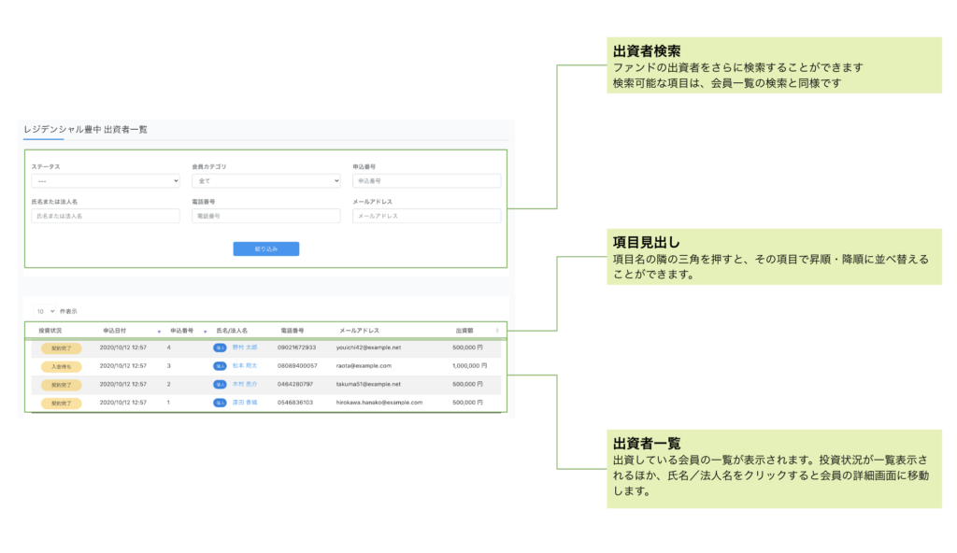This screenshot has width=957, height=553.
Task: Expand the 会員カテゴリ dropdown
Action: [265, 181]
